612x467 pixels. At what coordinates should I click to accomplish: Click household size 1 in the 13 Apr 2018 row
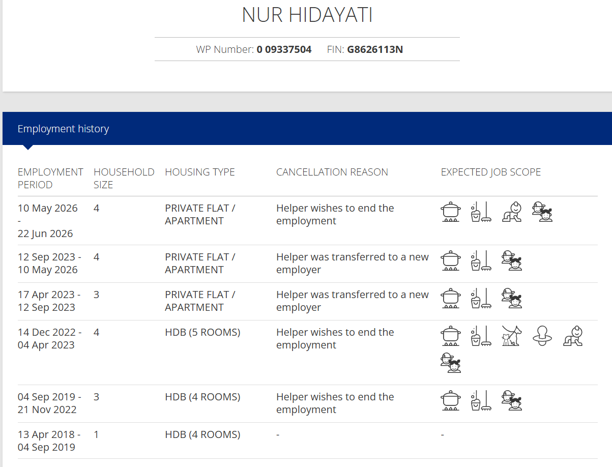[x=97, y=434]
